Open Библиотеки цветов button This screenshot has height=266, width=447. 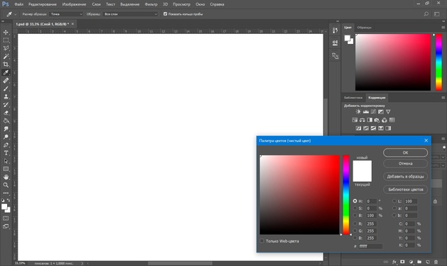(405, 190)
